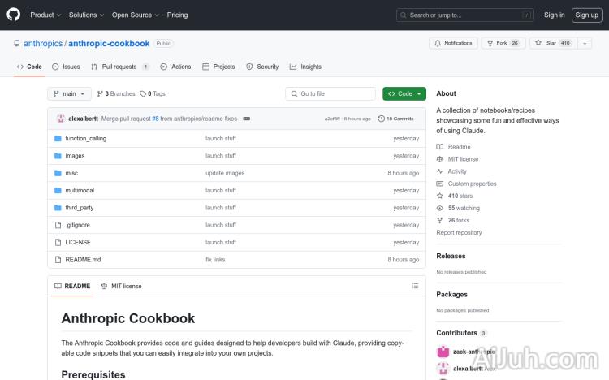Click the Sign up button

point(585,15)
